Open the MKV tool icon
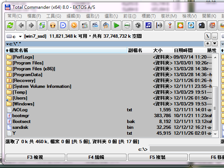Screen dimensions: 224x168 point(127,26)
